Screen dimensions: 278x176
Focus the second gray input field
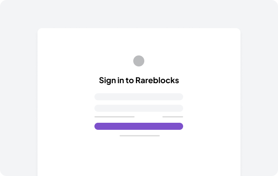click(x=139, y=108)
